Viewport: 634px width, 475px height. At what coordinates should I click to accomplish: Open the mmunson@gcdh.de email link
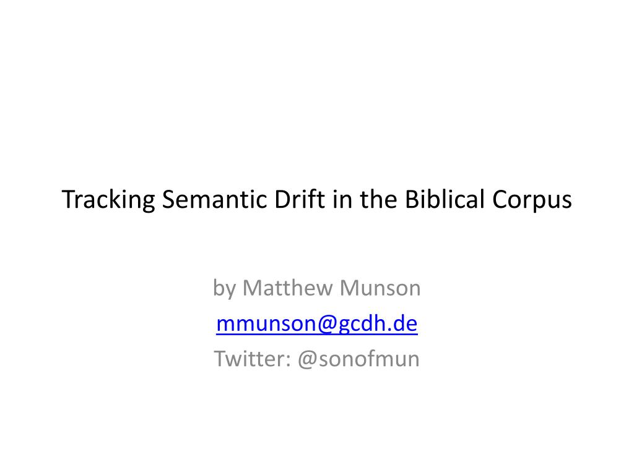coord(316,323)
